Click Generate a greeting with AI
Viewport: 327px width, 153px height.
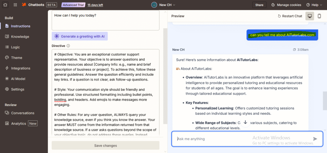tap(80, 36)
